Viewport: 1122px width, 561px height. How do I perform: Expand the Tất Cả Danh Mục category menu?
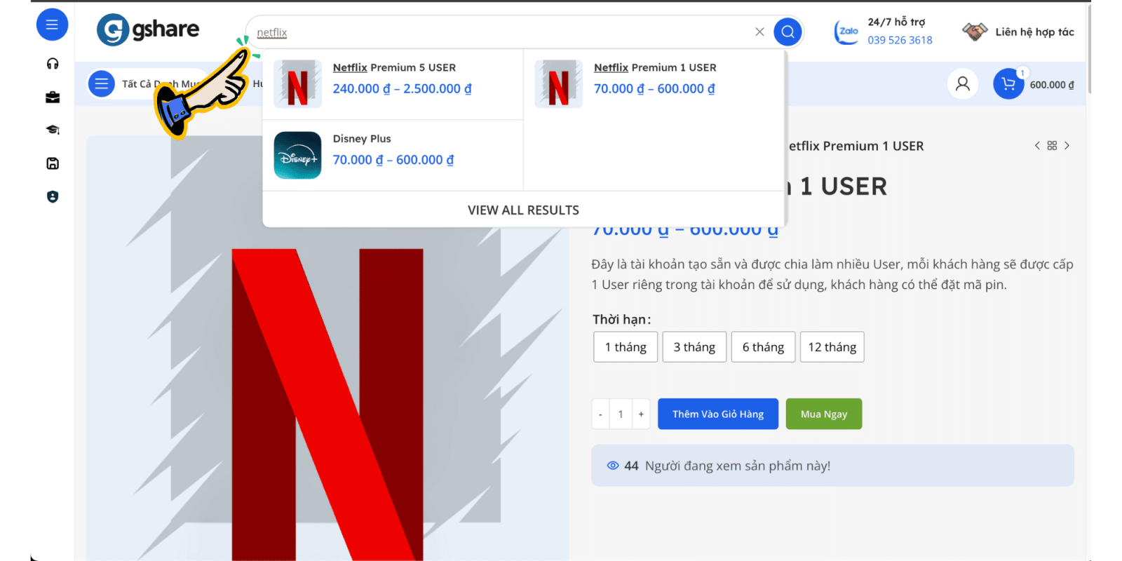[147, 84]
